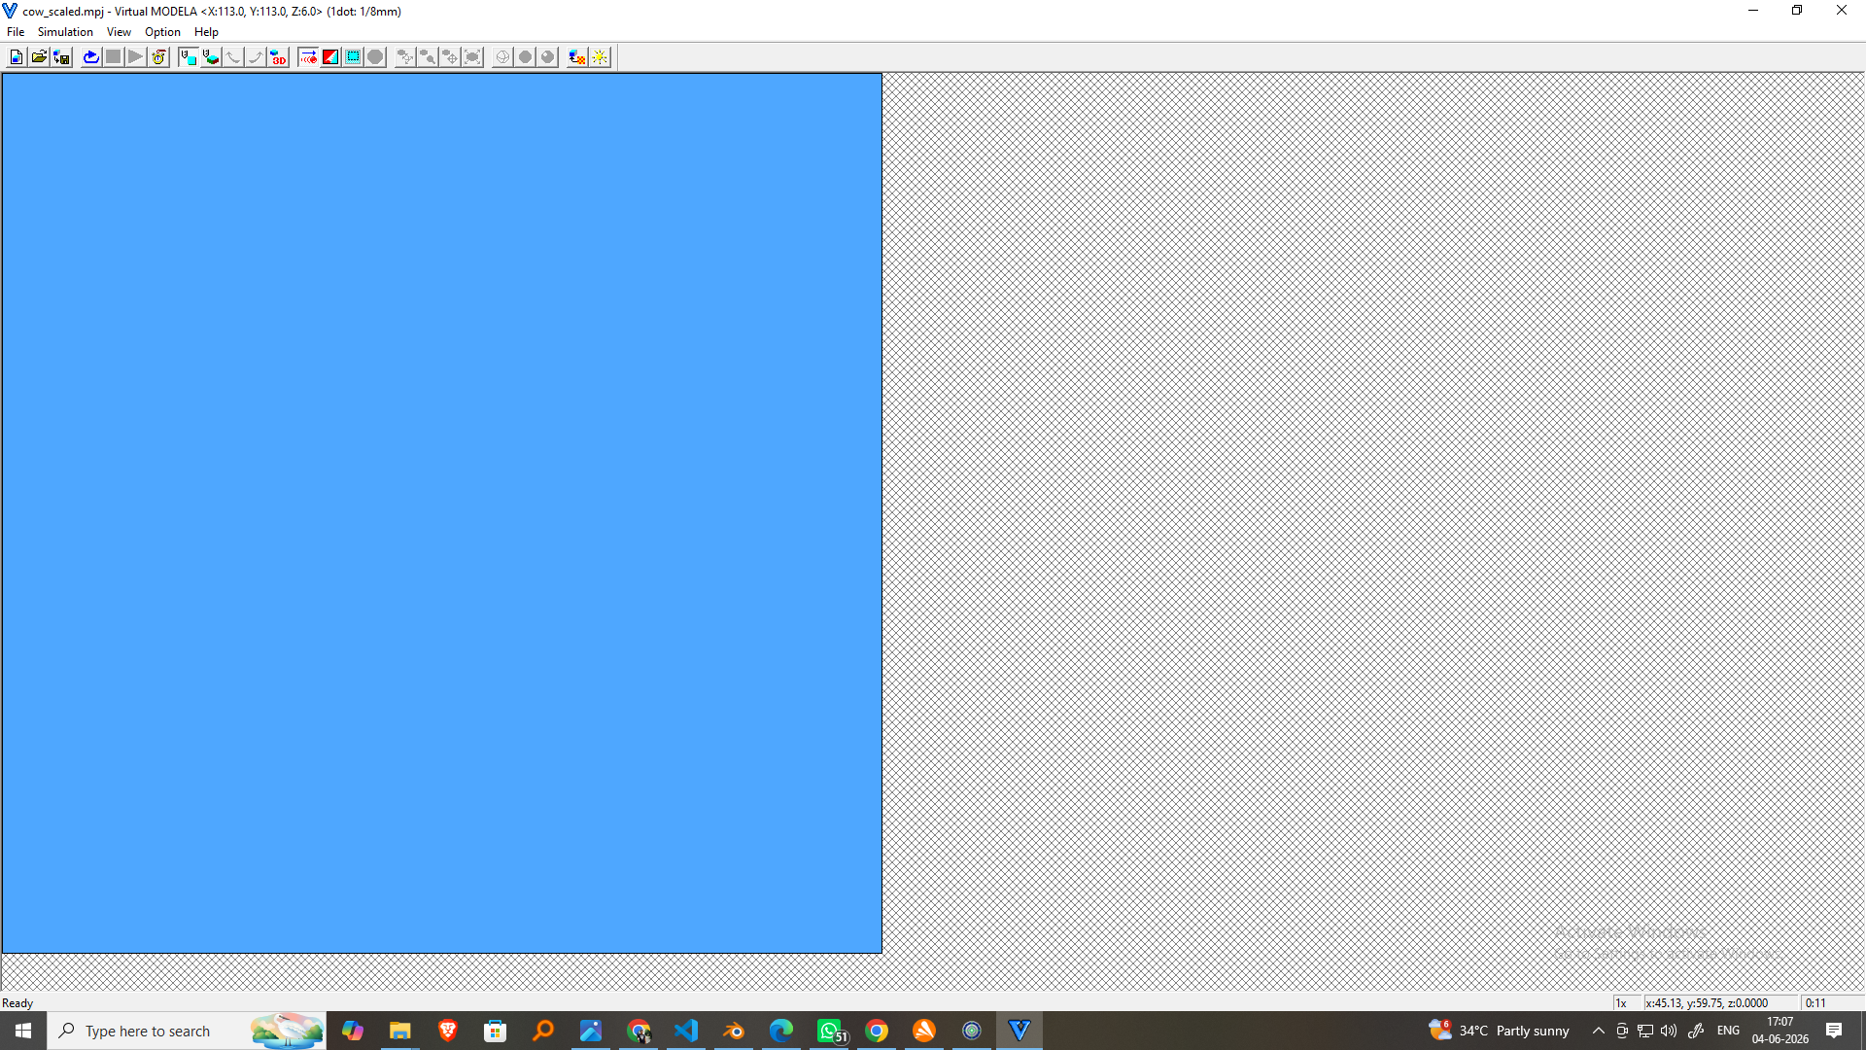Open the File menu
The image size is (1866, 1050).
16,32
